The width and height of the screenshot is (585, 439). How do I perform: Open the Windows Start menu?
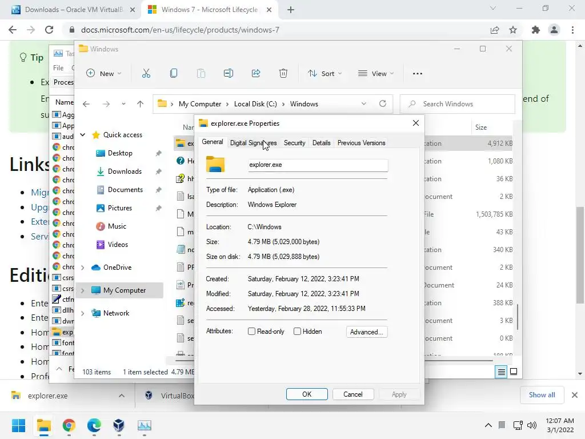pyautogui.click(x=18, y=425)
